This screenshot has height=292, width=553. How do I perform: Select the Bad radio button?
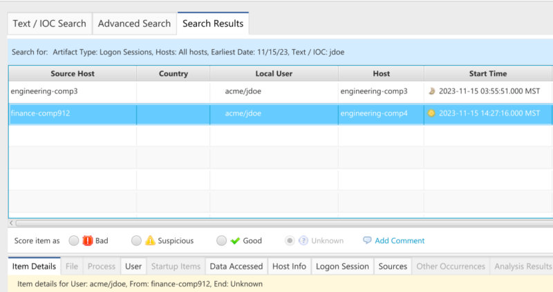pos(74,240)
